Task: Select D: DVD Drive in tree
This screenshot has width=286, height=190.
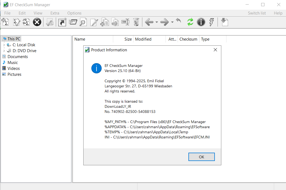Action: click(25, 51)
